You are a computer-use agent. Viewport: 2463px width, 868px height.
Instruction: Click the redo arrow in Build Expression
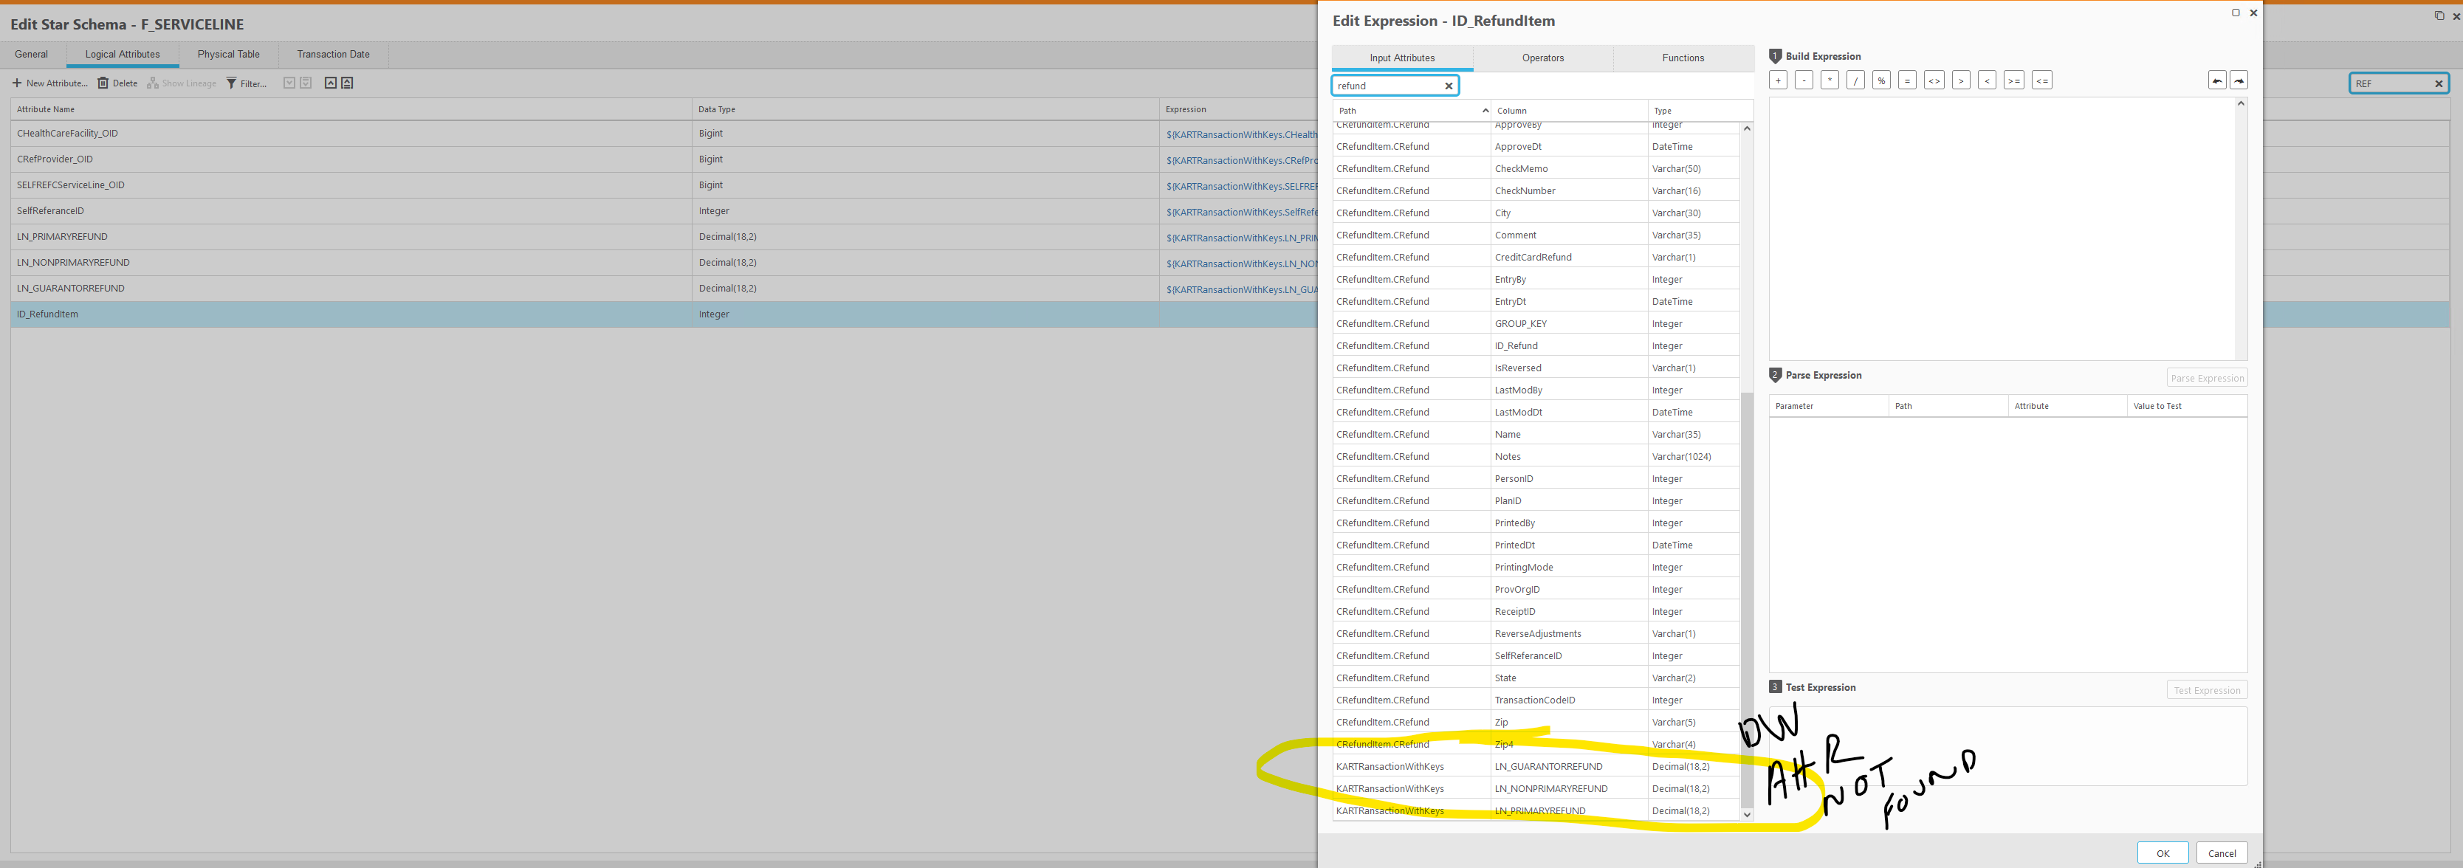(2239, 80)
